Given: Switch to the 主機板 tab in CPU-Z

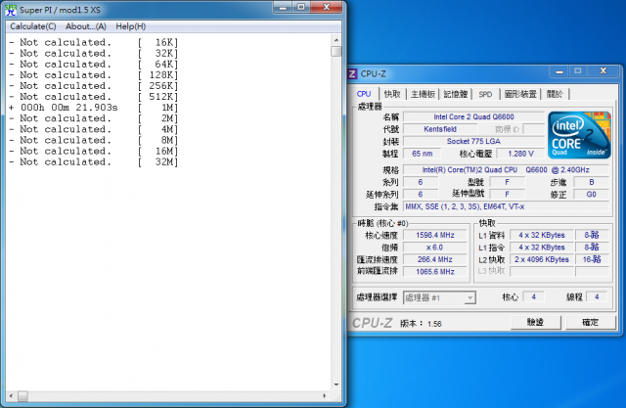Looking at the screenshot, I should 423,94.
